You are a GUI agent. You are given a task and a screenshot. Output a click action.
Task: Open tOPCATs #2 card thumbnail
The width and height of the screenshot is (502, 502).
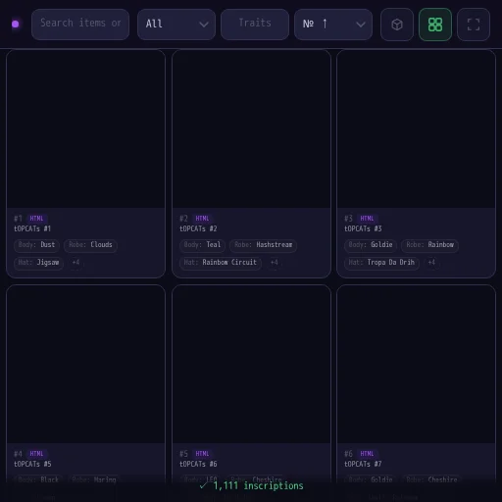pos(251,128)
